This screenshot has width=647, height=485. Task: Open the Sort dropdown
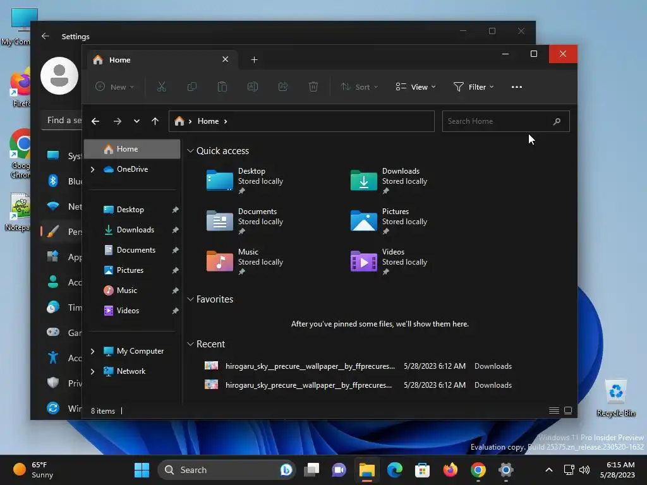point(359,87)
